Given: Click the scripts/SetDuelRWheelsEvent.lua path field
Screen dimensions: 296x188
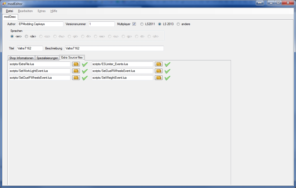Looking at the screenshot, I should tap(122, 71).
